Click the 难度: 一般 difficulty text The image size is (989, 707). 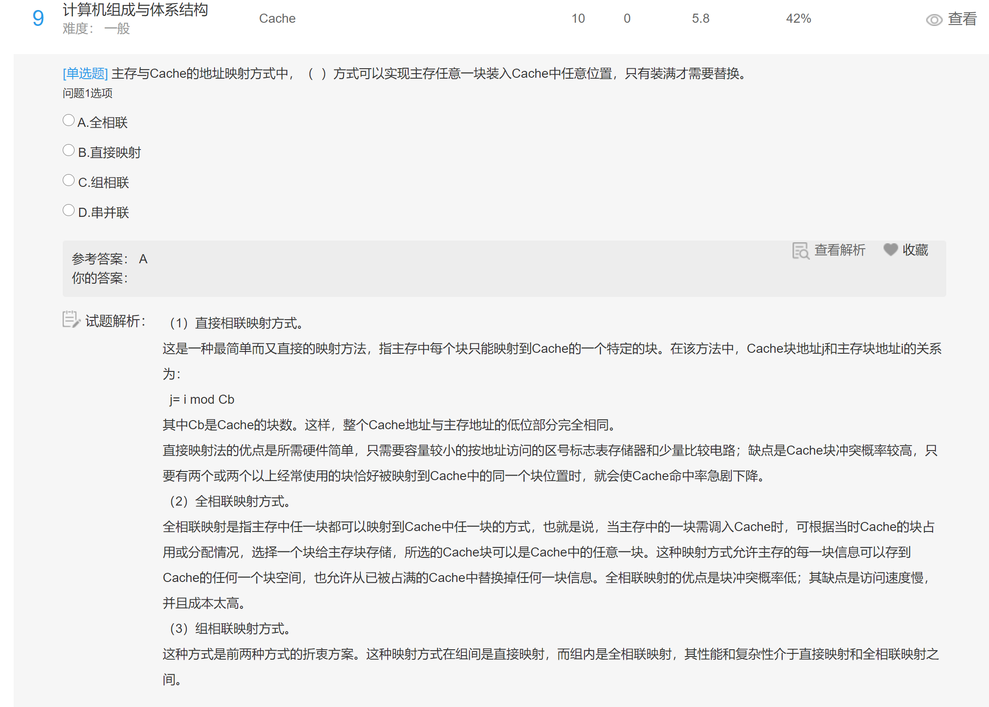[96, 29]
